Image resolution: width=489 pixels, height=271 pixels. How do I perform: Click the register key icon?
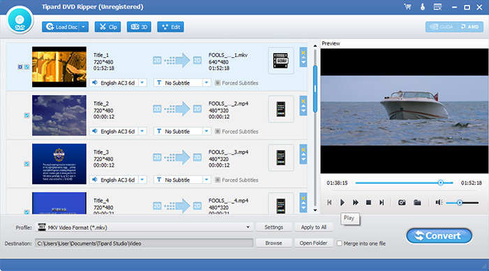click(423, 6)
